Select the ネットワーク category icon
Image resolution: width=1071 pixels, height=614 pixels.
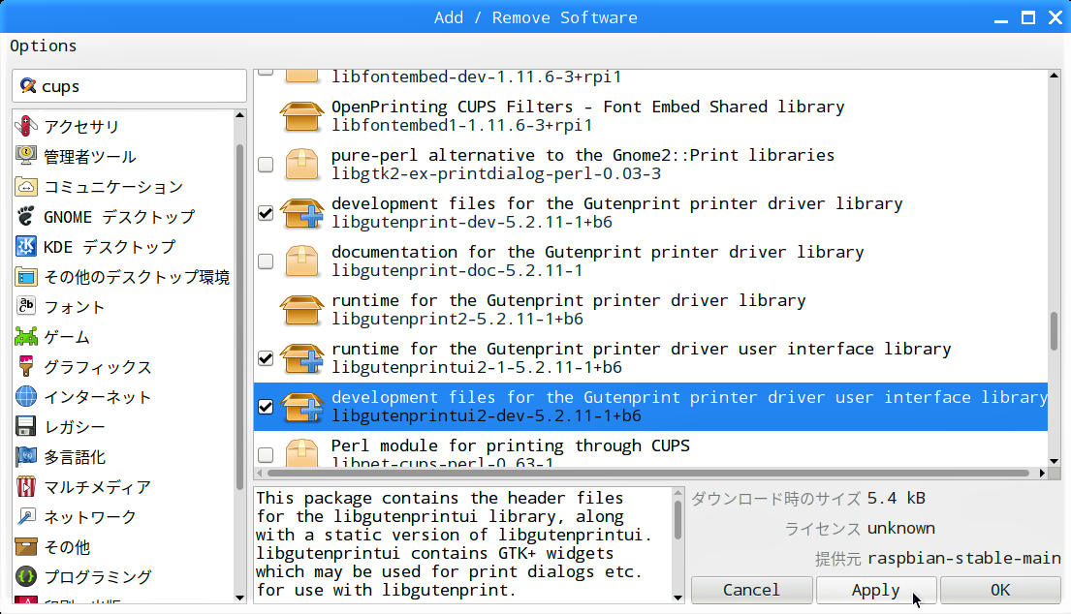click(26, 516)
